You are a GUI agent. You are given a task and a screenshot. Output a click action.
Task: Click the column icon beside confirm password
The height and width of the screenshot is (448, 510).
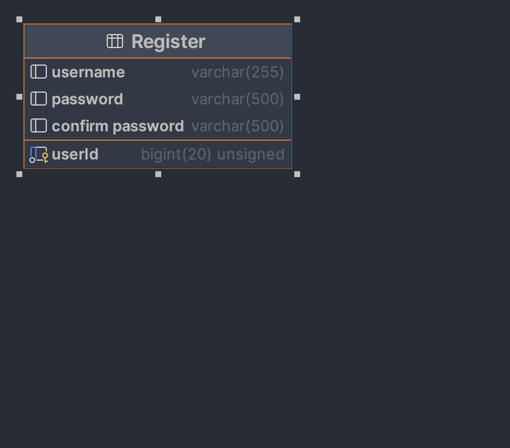[39, 125]
